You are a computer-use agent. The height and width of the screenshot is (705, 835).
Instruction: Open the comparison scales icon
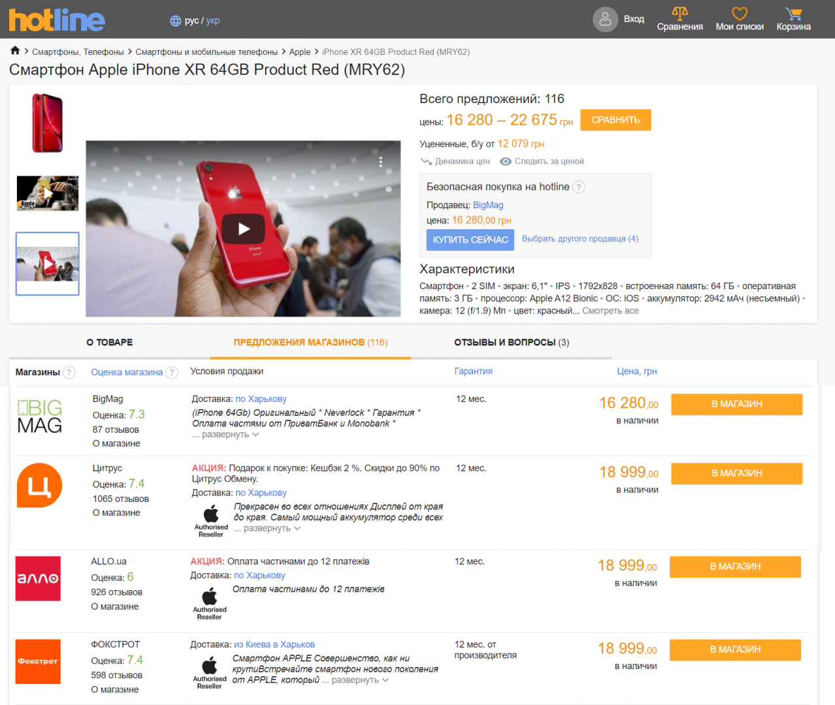coord(679,13)
